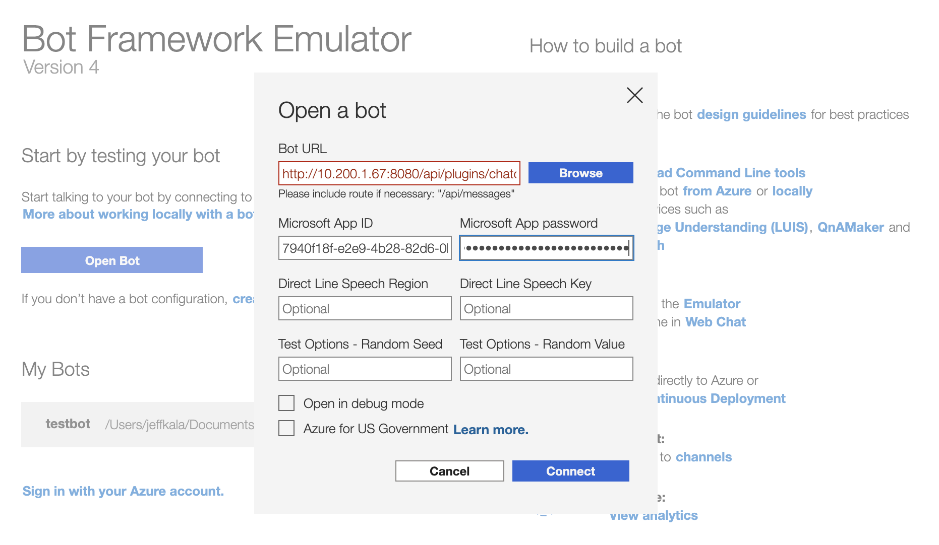Open the QnAMaker link
939x545 pixels.
click(850, 228)
